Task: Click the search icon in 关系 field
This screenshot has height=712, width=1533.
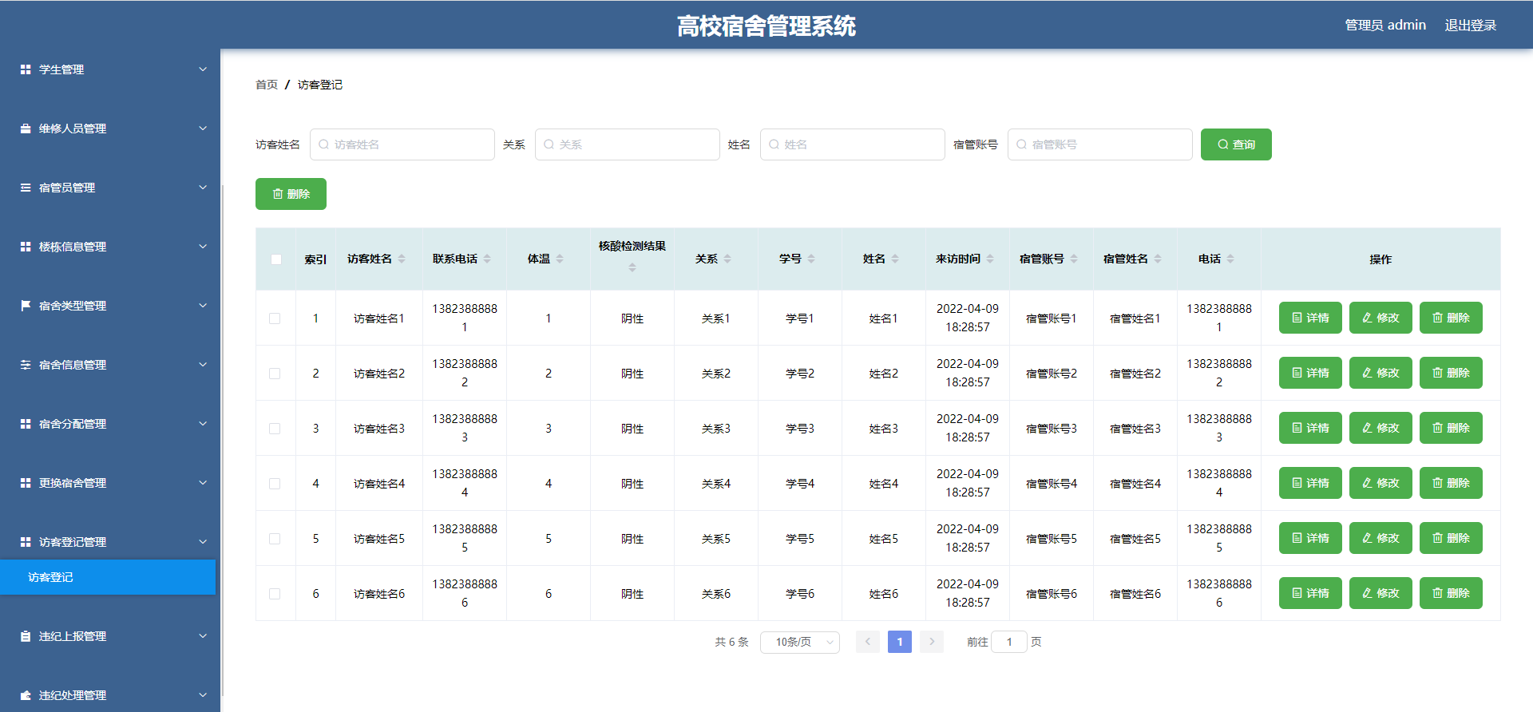Action: pyautogui.click(x=549, y=144)
